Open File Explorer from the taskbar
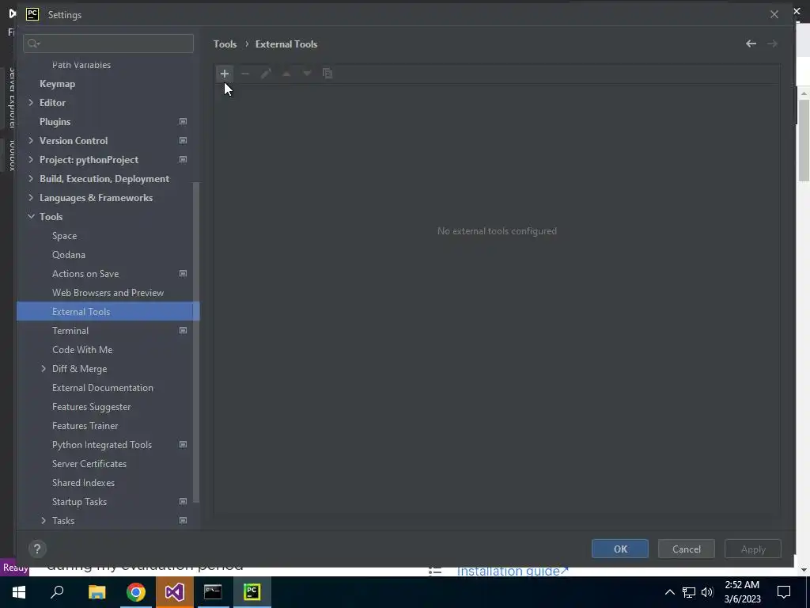 [x=97, y=592]
